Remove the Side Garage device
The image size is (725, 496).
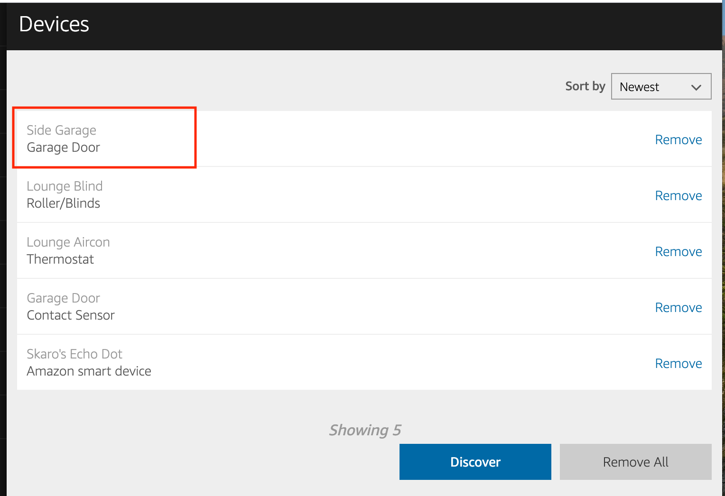pos(678,139)
